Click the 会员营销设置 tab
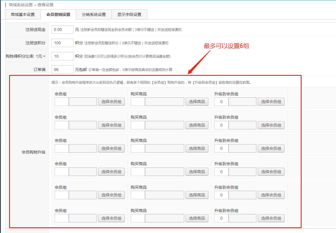Image resolution: width=336 pixels, height=233 pixels. pos(58,14)
